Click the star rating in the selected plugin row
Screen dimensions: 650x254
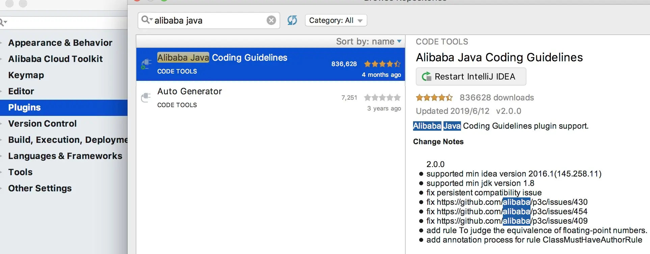point(382,64)
